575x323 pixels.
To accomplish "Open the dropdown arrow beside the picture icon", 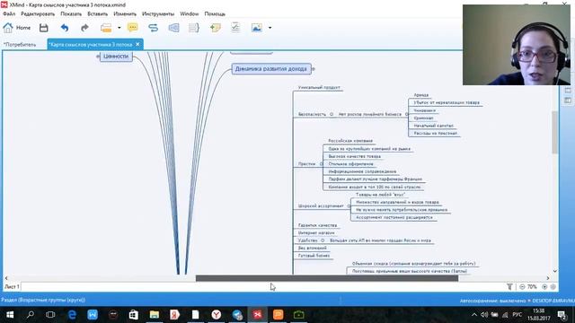I will pos(270,28).
